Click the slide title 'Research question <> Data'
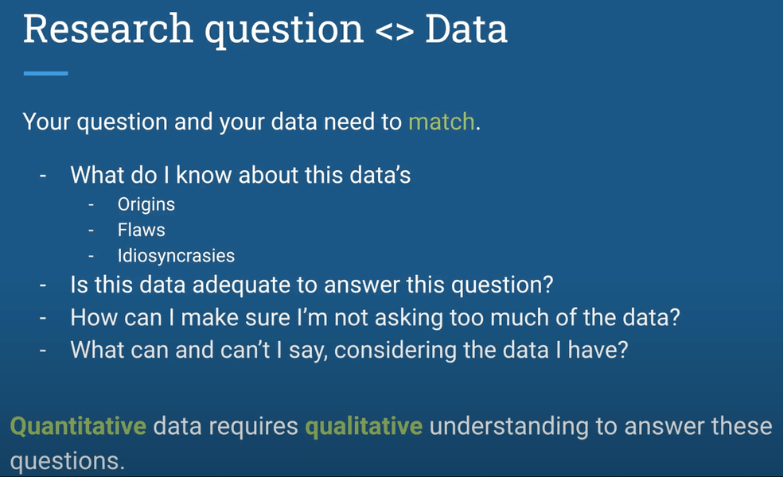 click(x=265, y=30)
